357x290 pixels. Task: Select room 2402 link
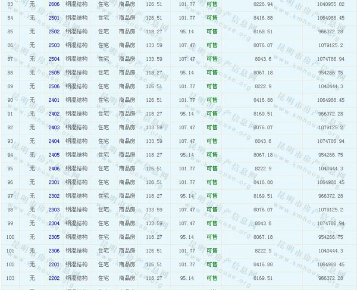point(54,114)
